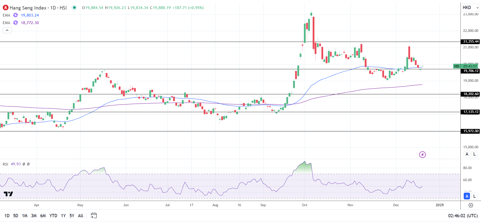This screenshot has height=222, width=481.
Task: Click the second EMA indicator label
Action: pos(7,23)
